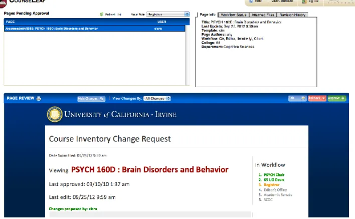Viewport: 355px width, 219px height.
Task: Click the pending pages list scrollbar
Action: point(187,55)
